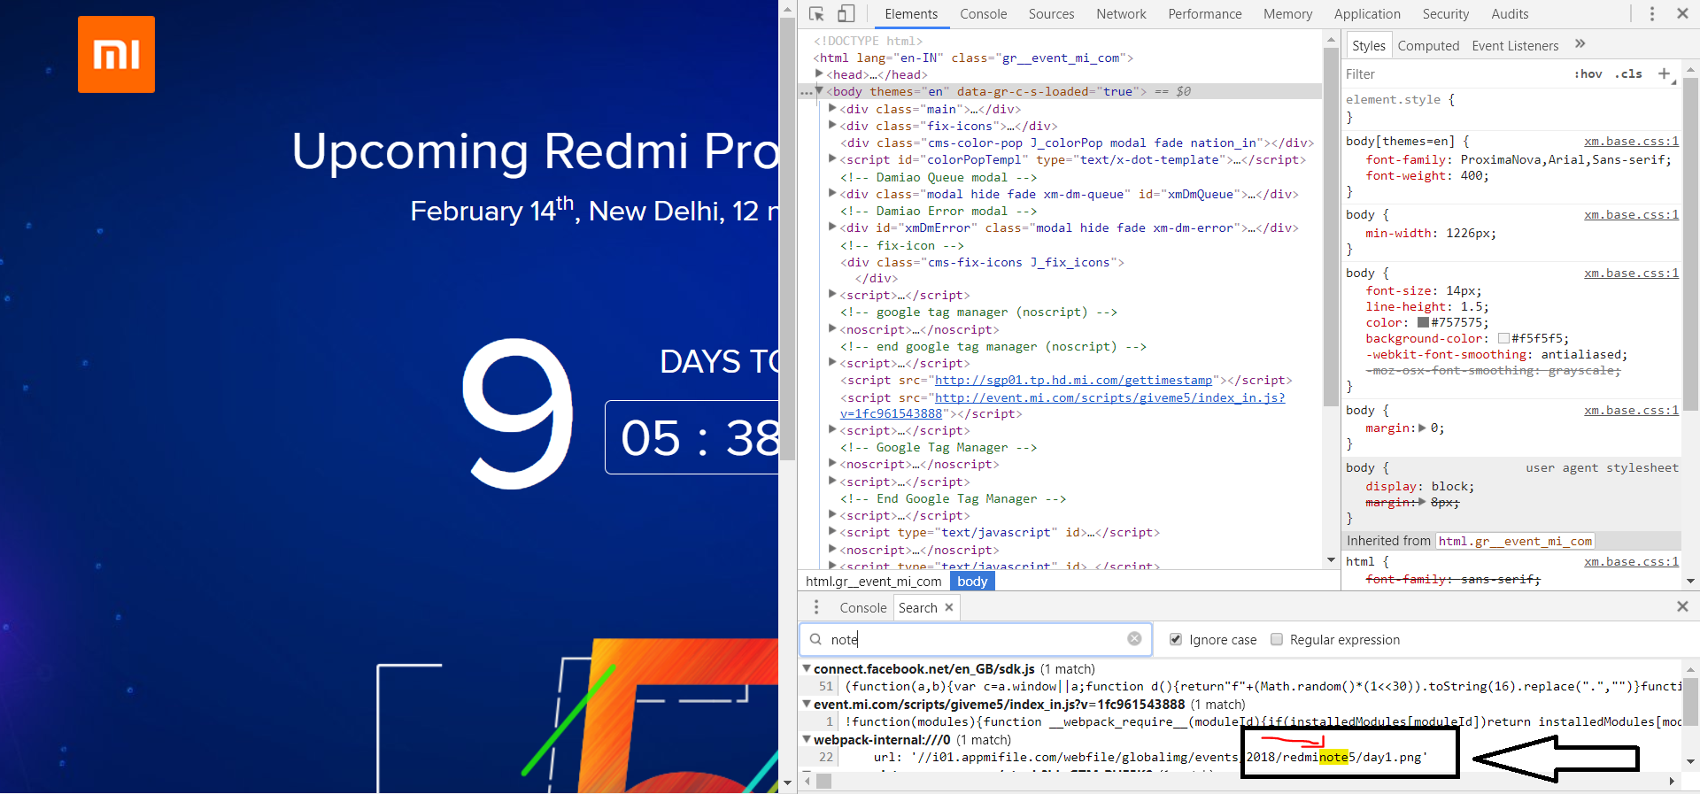Expand the margin shorthand property triangle
This screenshot has width=1700, height=794.
point(1422,428)
